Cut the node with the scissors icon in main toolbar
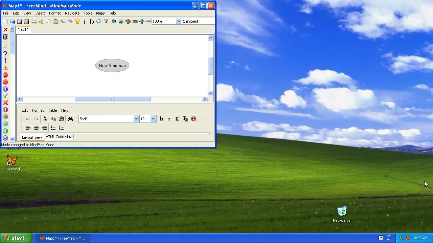This screenshot has width=433, height=243. 41,21
